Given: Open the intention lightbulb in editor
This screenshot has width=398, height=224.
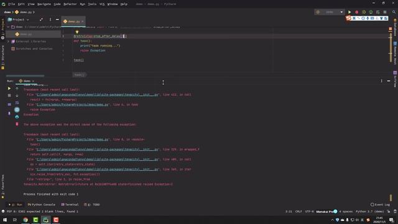Looking at the screenshot, I should (x=77, y=32).
